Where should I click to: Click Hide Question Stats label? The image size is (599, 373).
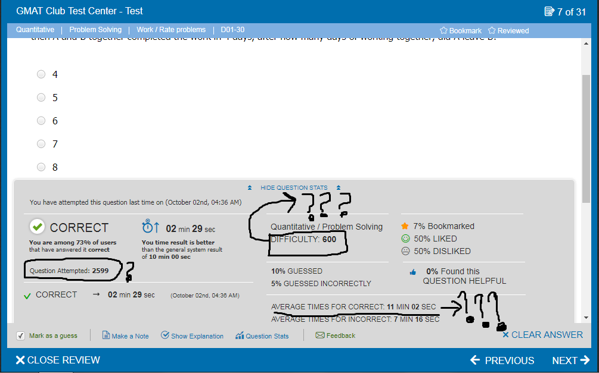[294, 187]
